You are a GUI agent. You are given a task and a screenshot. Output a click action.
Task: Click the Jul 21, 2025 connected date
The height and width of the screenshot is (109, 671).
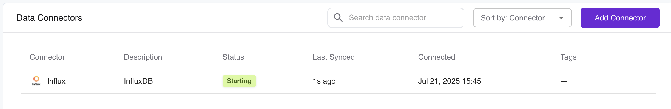[449, 81]
